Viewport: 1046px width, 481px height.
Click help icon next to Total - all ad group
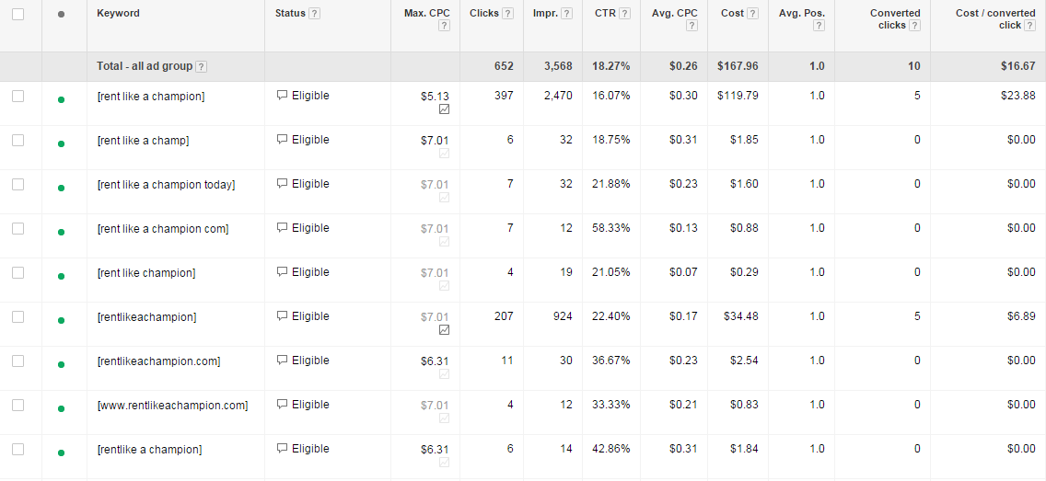(x=201, y=66)
